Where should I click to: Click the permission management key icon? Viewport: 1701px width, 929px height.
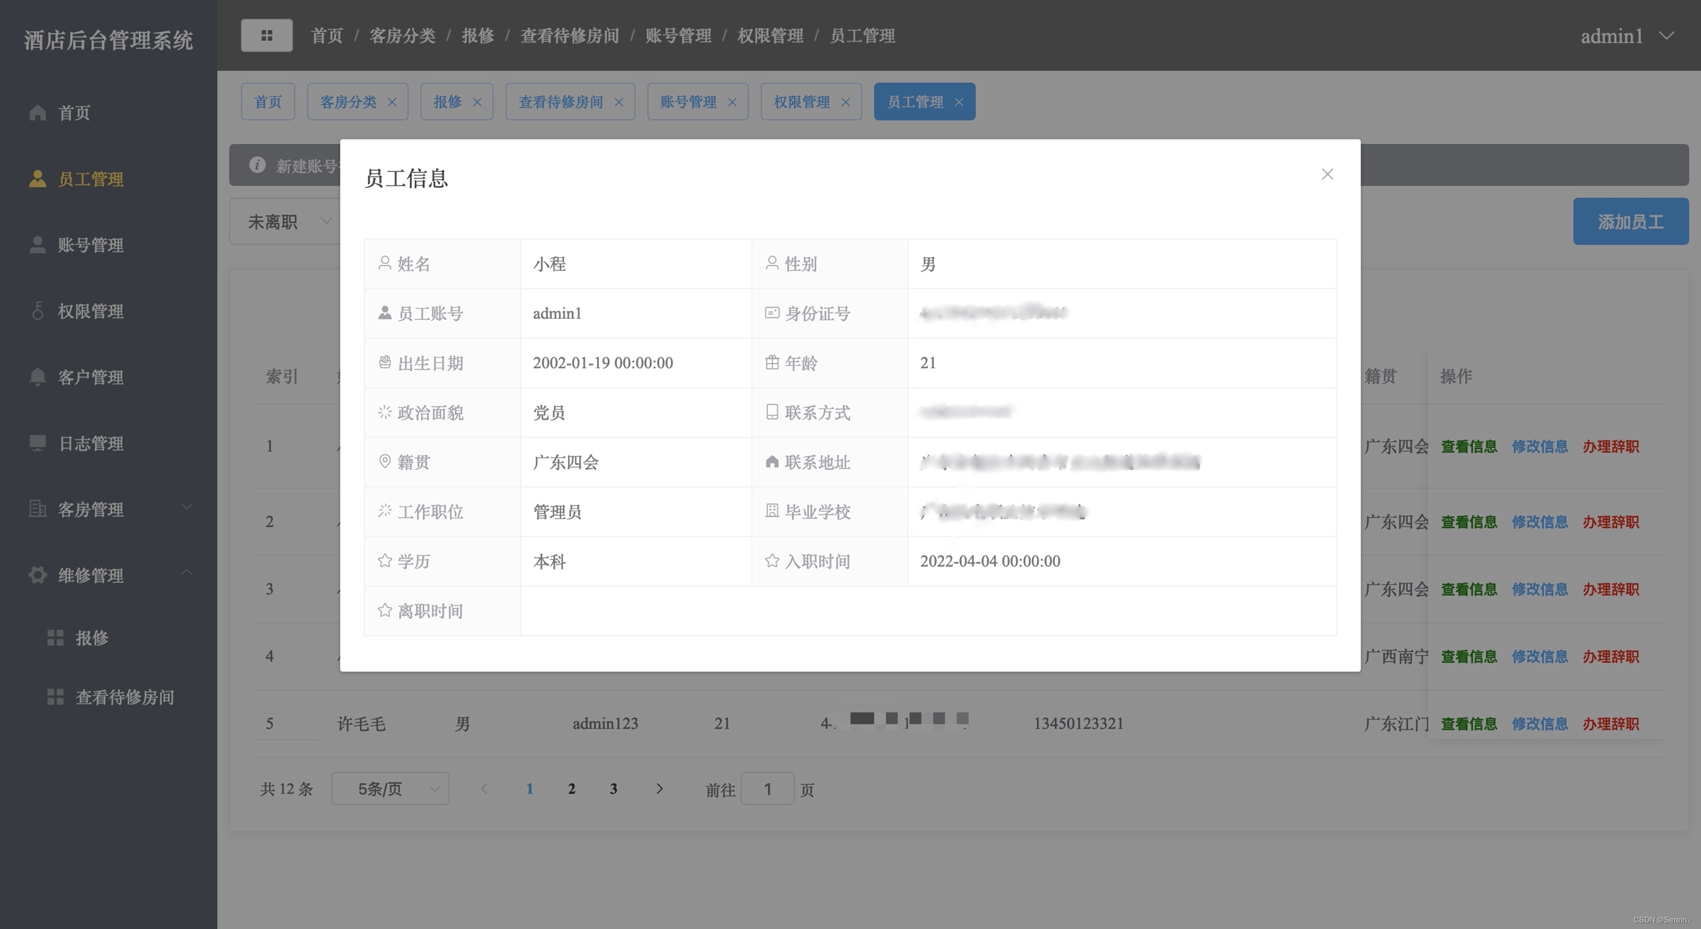38,311
